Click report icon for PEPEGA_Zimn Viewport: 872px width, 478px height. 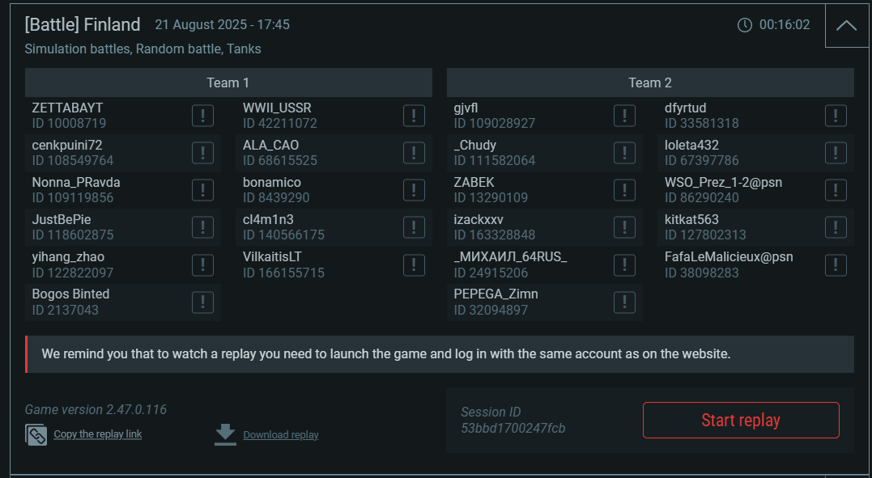(624, 302)
